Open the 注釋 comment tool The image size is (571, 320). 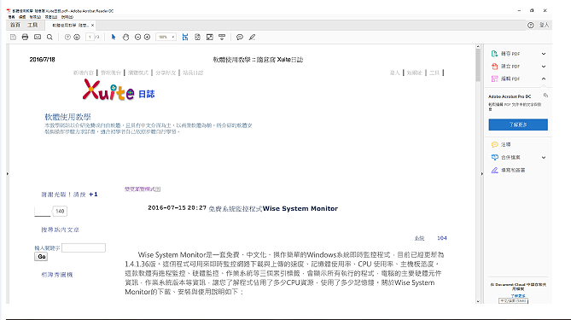pos(501,144)
